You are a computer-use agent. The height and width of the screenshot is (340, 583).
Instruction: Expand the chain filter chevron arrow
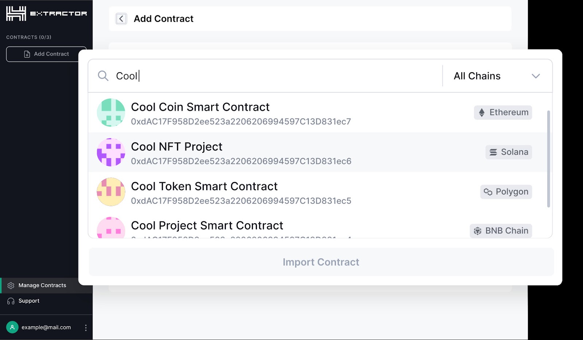[x=535, y=76]
